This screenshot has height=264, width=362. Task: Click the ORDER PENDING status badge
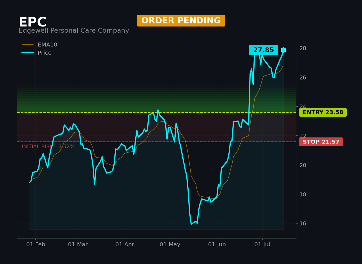pyautogui.click(x=181, y=21)
